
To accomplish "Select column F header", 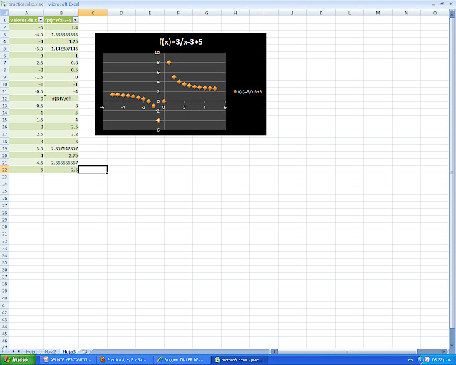I will [178, 13].
